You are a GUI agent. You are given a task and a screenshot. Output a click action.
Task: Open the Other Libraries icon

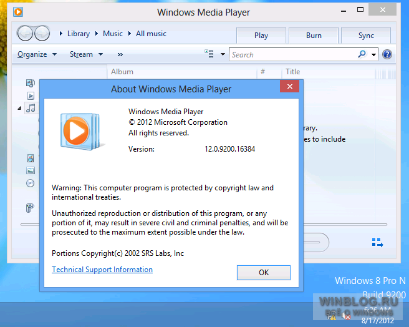coord(30,208)
